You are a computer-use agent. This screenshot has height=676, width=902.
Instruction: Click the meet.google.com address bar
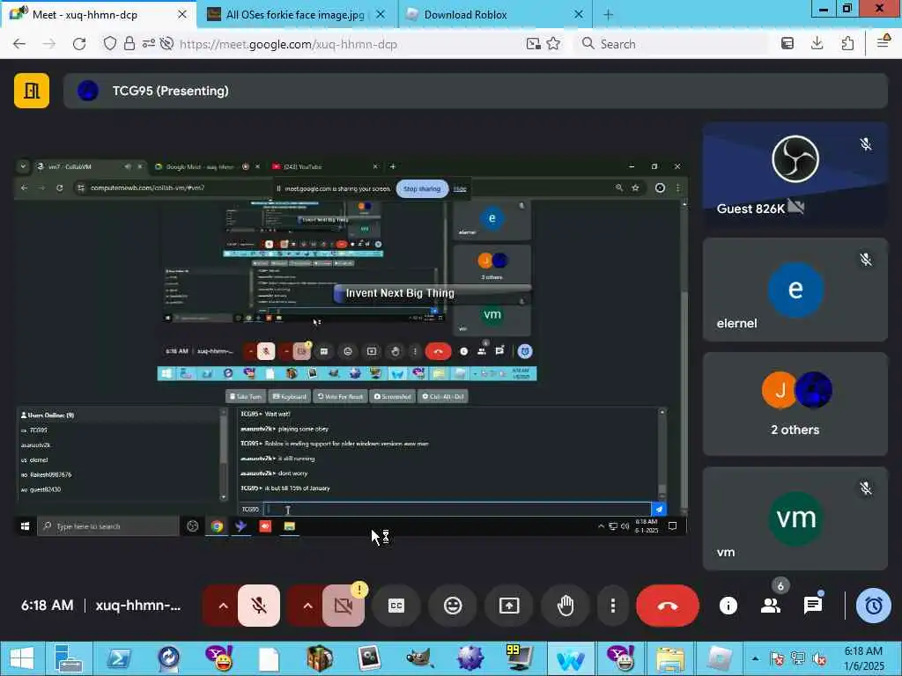click(x=288, y=44)
